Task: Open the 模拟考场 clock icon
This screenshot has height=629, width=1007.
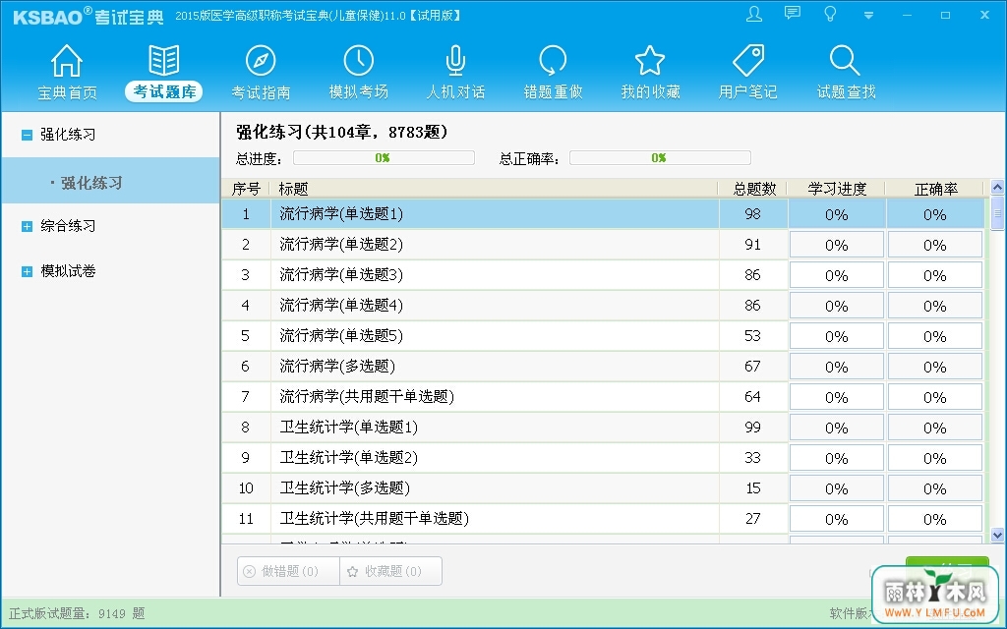Action: 358,62
